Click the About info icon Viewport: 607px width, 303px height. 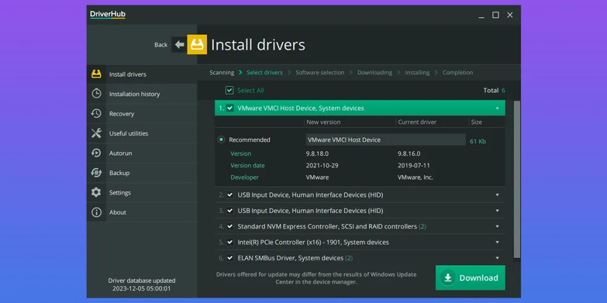click(x=96, y=212)
